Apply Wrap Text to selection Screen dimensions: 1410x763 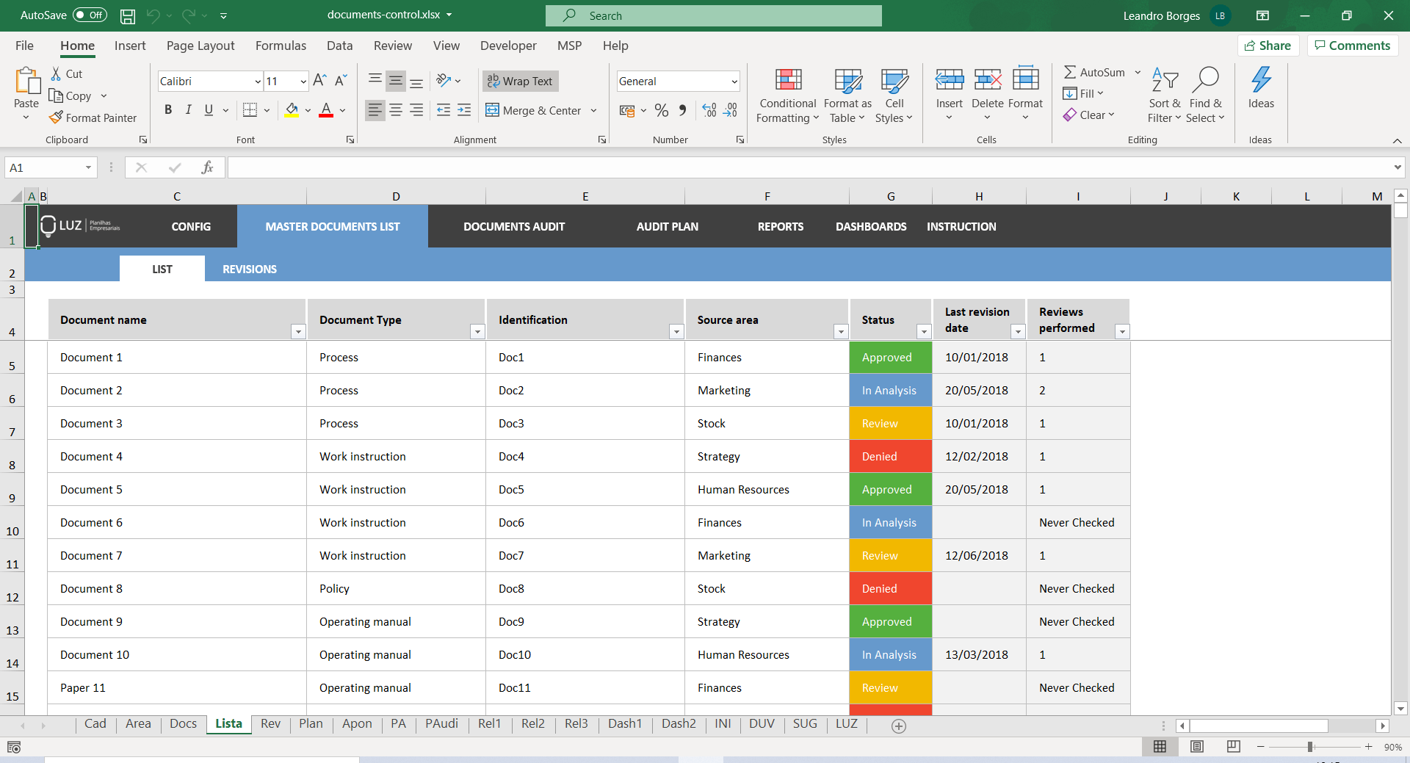[x=520, y=81]
